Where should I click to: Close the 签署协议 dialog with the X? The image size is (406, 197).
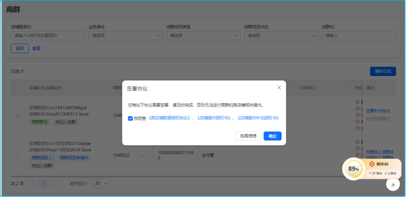point(279,88)
